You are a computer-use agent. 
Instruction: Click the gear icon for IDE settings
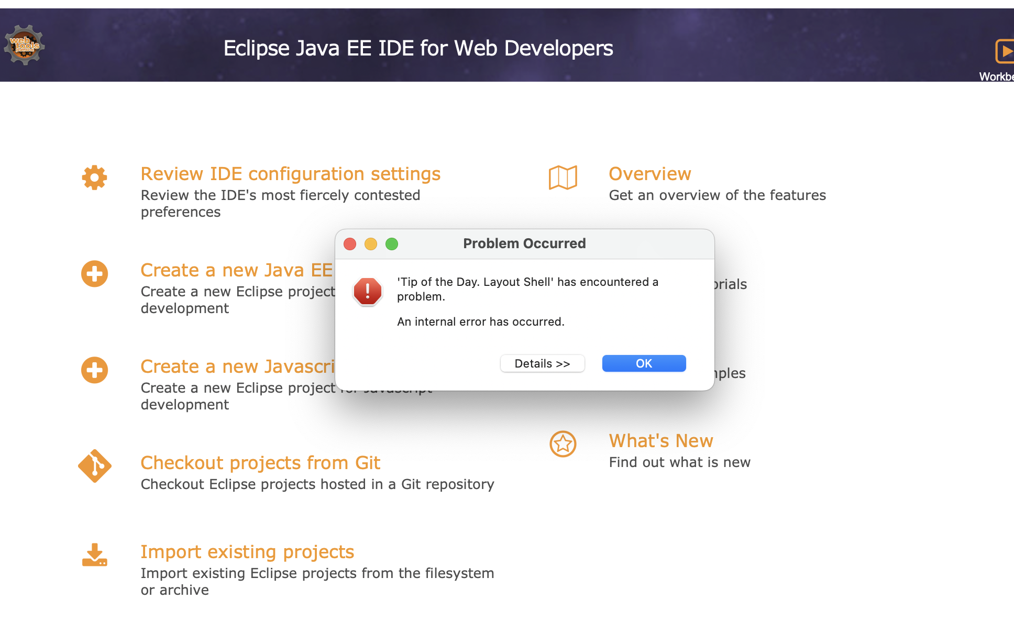(94, 177)
